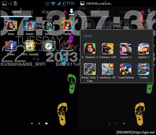Image resolution: width=156 pixels, height=135 pixels.
Task: Go to first page indicator dot on left screen
Action: pyautogui.click(x=32, y=124)
